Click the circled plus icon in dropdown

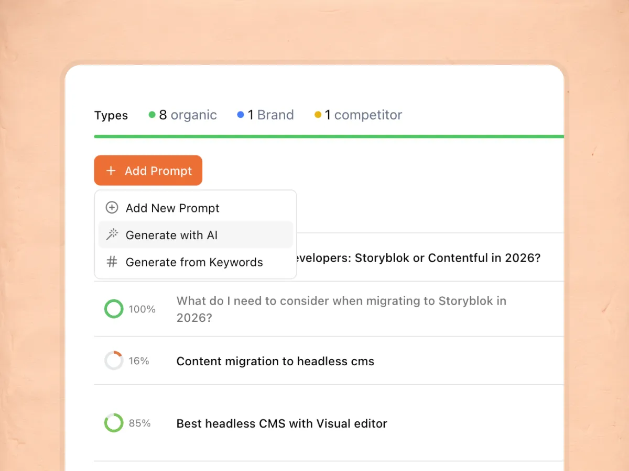pos(112,208)
